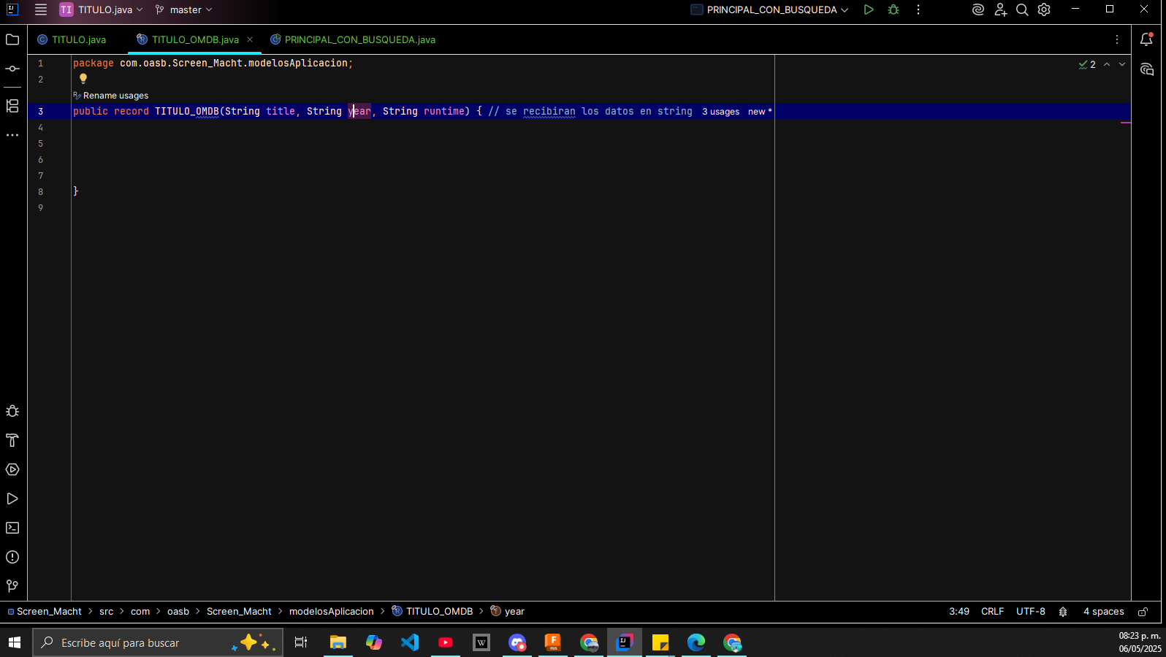Open Task View in Windows taskbar

pos(300,642)
